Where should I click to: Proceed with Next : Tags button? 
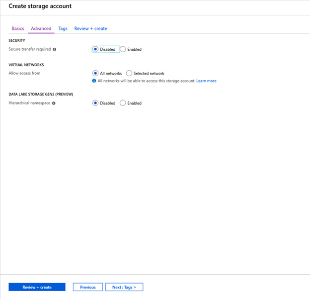click(124, 287)
